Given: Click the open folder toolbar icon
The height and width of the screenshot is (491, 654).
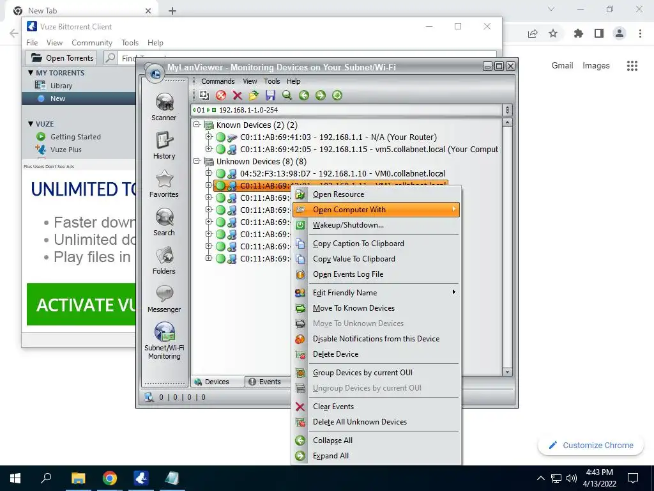Looking at the screenshot, I should [x=254, y=95].
